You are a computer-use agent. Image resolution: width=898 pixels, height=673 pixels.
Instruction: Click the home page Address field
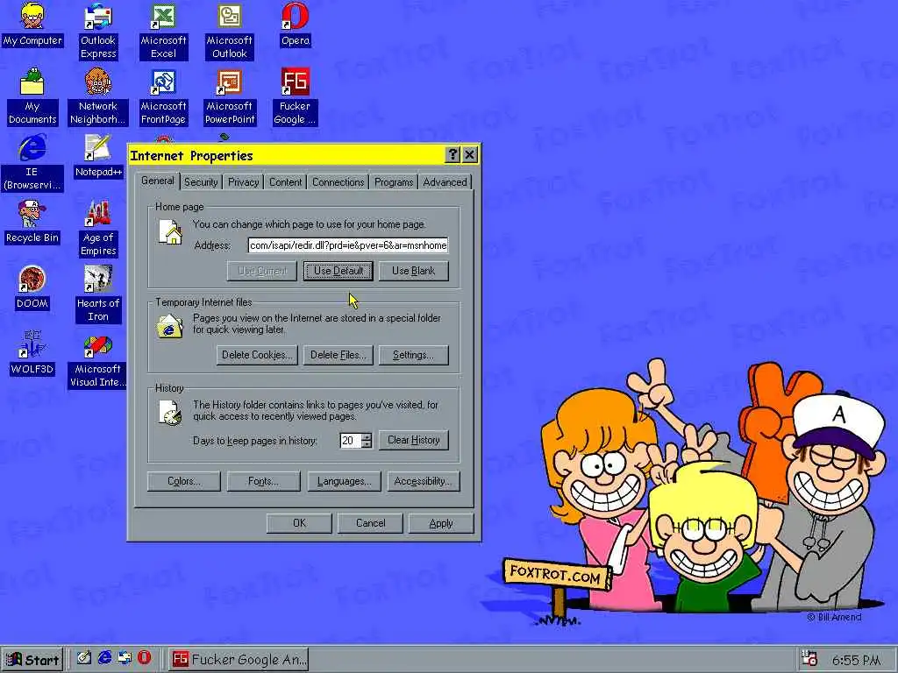point(348,245)
